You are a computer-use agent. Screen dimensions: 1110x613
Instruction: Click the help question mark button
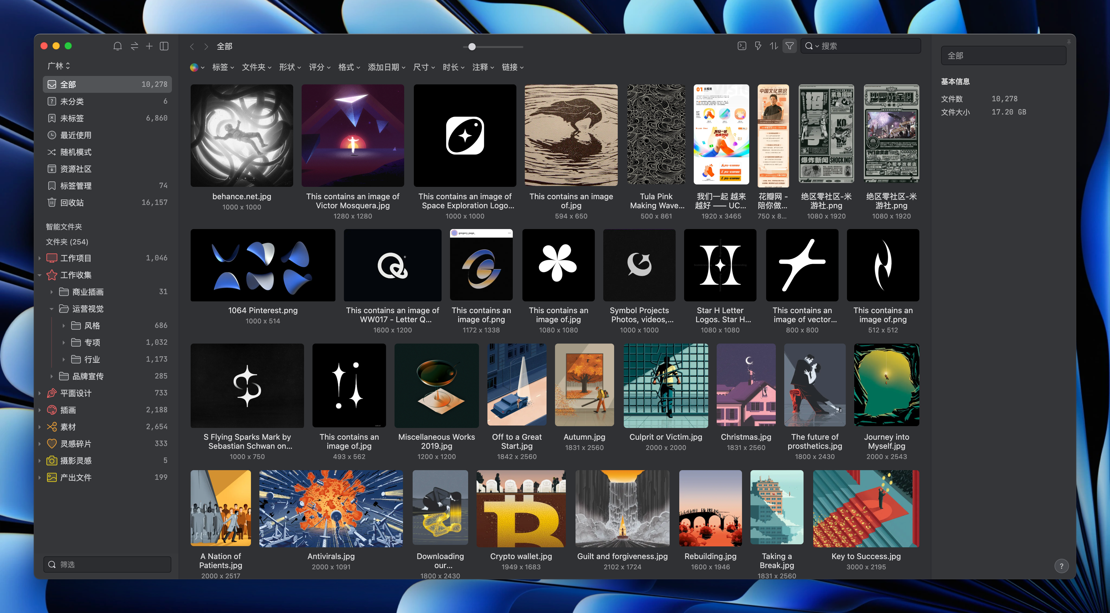point(1061,566)
